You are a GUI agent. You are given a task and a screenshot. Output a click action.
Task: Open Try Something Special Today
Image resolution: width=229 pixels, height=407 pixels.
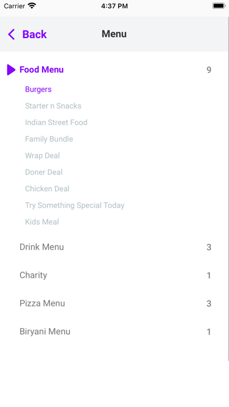pyautogui.click(x=75, y=205)
